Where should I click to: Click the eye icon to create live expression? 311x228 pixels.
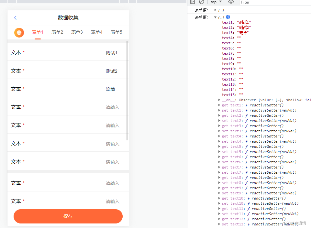[x=231, y=2]
